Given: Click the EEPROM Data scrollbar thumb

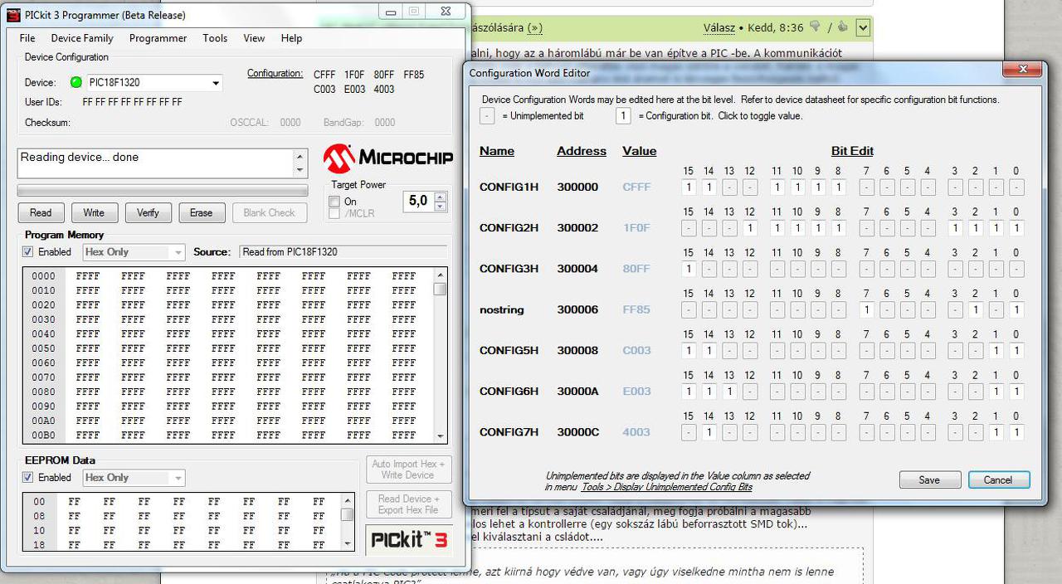Looking at the screenshot, I should point(347,514).
